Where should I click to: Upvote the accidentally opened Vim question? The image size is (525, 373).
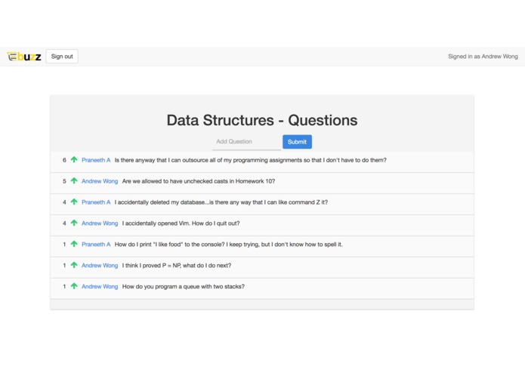(74, 223)
